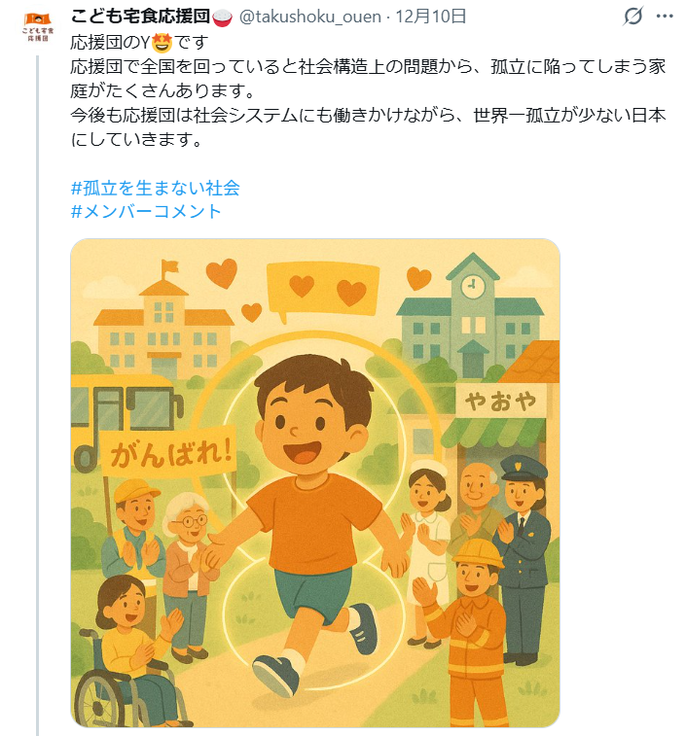Click the yellow bus in the illustration
This screenshot has width=686, height=736.
tap(124, 419)
